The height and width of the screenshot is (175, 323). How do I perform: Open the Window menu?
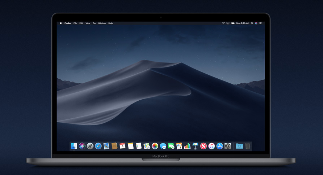102,23
